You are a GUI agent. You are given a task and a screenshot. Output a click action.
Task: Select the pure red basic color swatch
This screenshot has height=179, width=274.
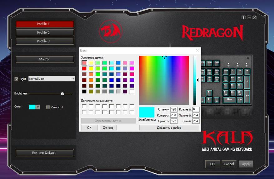tap(84, 68)
